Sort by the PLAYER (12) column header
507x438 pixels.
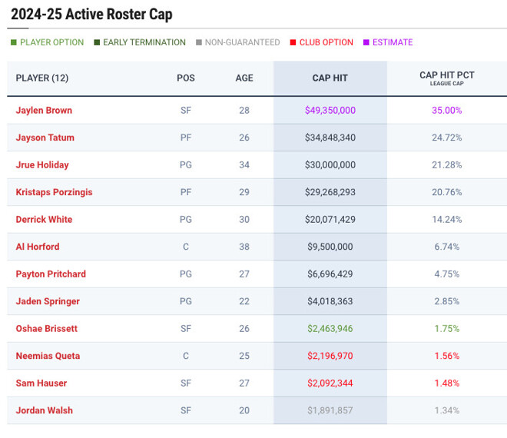click(42, 78)
